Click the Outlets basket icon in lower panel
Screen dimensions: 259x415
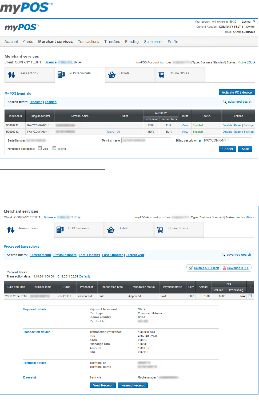[x=111, y=230]
